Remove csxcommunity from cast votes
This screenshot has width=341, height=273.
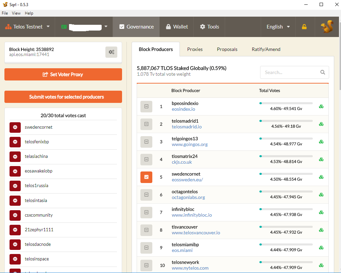pyautogui.click(x=15, y=215)
